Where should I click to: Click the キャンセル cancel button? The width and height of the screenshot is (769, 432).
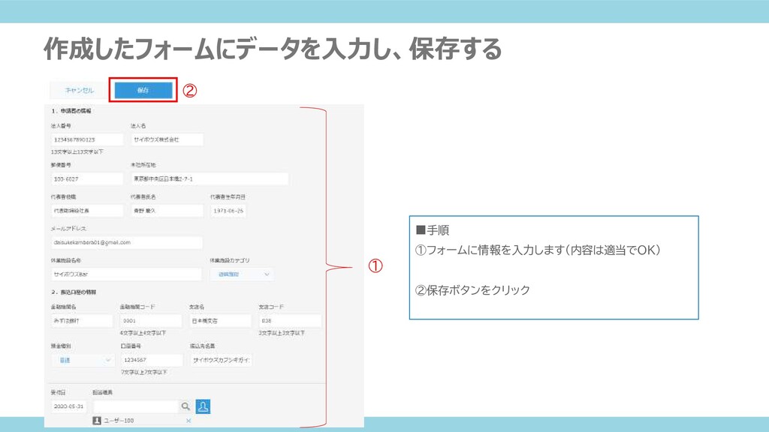(x=80, y=90)
